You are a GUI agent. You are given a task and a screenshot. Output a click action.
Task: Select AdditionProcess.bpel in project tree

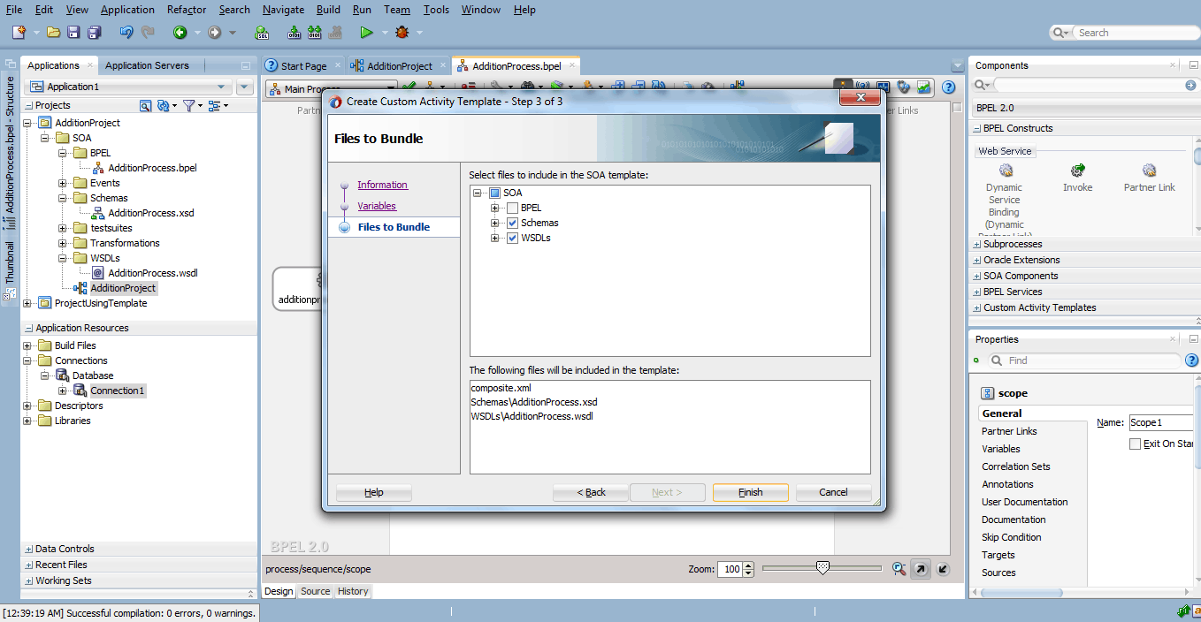[152, 168]
